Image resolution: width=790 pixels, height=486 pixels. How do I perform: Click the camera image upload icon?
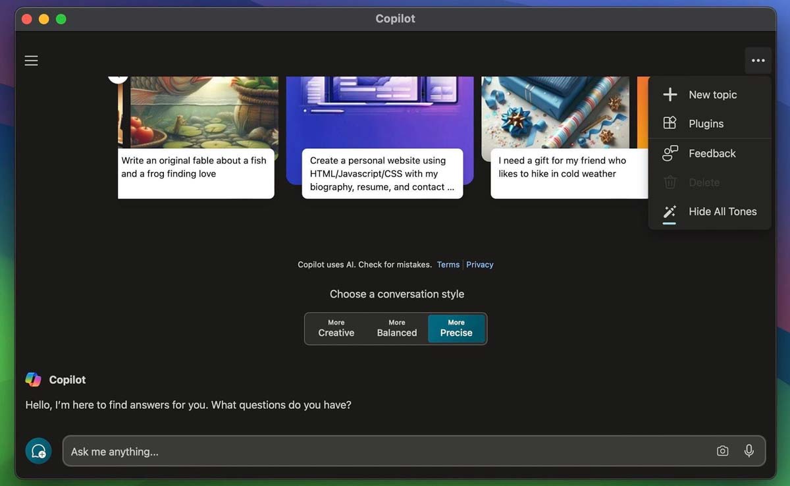(x=722, y=451)
